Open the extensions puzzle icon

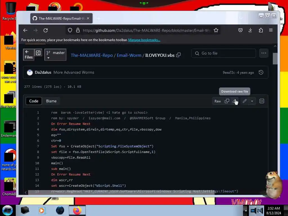261,30
